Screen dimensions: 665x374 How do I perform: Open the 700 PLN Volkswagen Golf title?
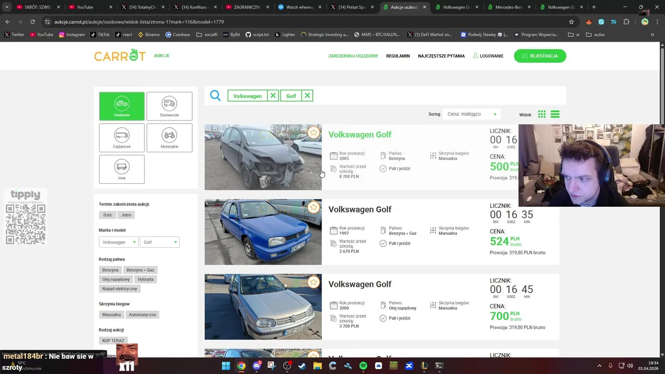pyautogui.click(x=360, y=284)
